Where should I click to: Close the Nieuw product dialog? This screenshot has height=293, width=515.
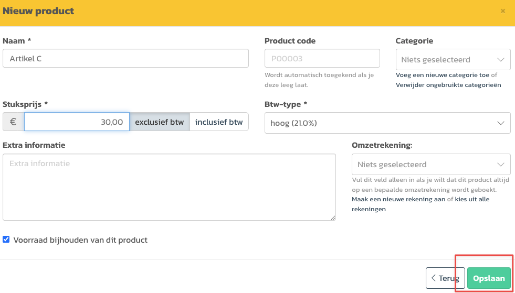pyautogui.click(x=503, y=11)
